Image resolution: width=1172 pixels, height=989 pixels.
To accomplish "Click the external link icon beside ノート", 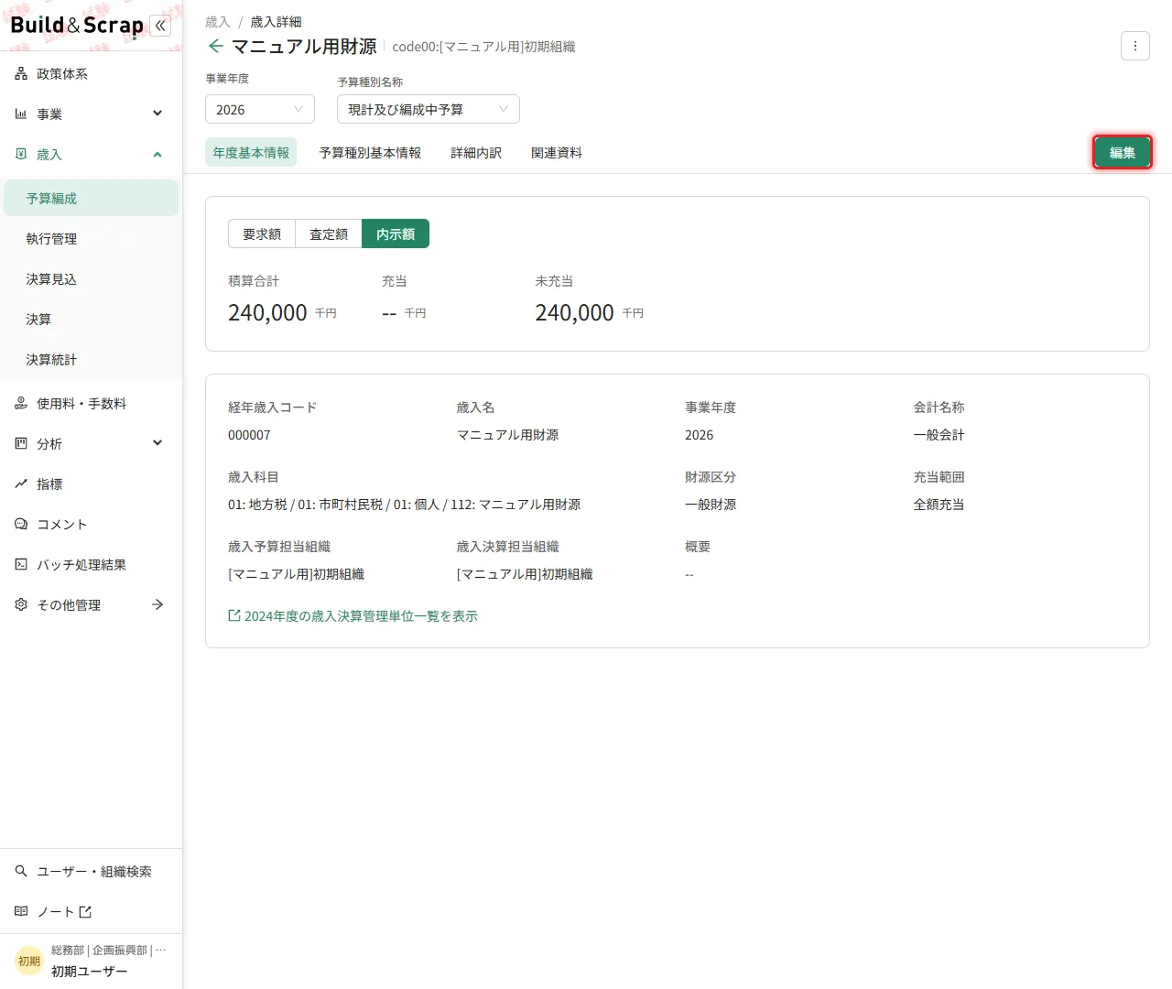I will coord(85,912).
